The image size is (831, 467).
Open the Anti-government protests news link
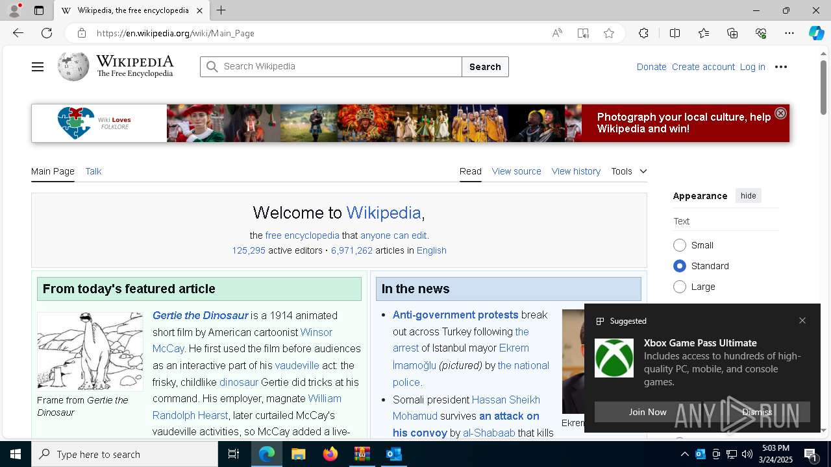(x=455, y=315)
